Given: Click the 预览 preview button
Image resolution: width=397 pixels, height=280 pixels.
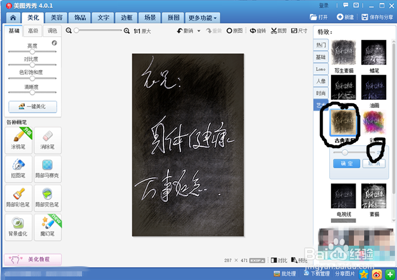Looking at the screenshot, I should 300,260.
